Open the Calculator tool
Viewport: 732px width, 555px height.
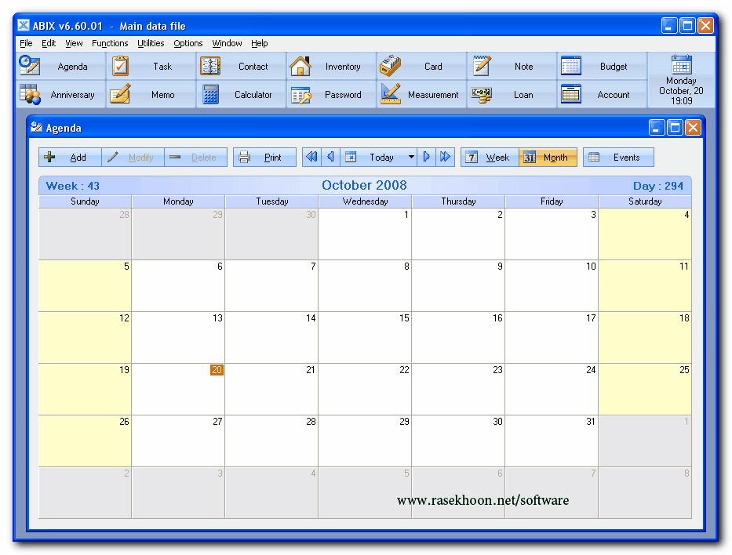pos(210,95)
